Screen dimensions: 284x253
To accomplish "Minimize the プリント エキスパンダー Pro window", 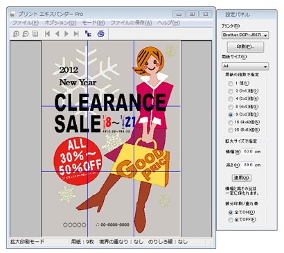I will point(179,14).
